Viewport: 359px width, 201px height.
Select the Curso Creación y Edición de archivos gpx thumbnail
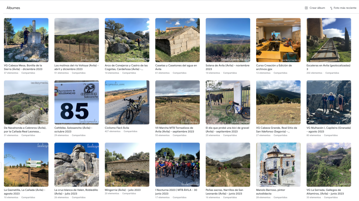coord(278,40)
